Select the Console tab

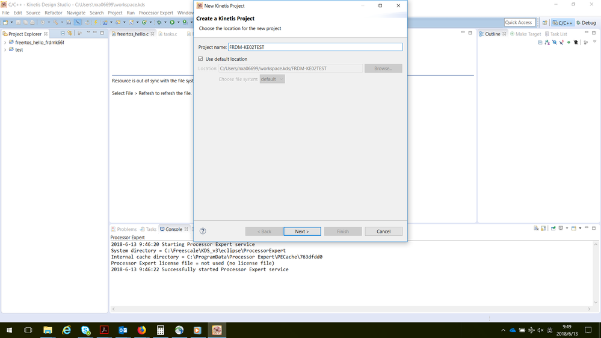pyautogui.click(x=174, y=229)
